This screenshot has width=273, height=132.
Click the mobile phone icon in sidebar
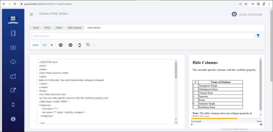pyautogui.click(x=13, y=105)
